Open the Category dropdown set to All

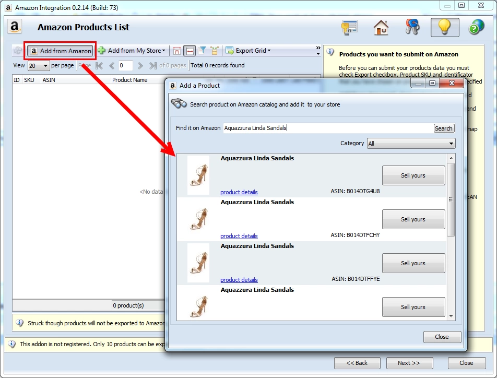(x=411, y=144)
